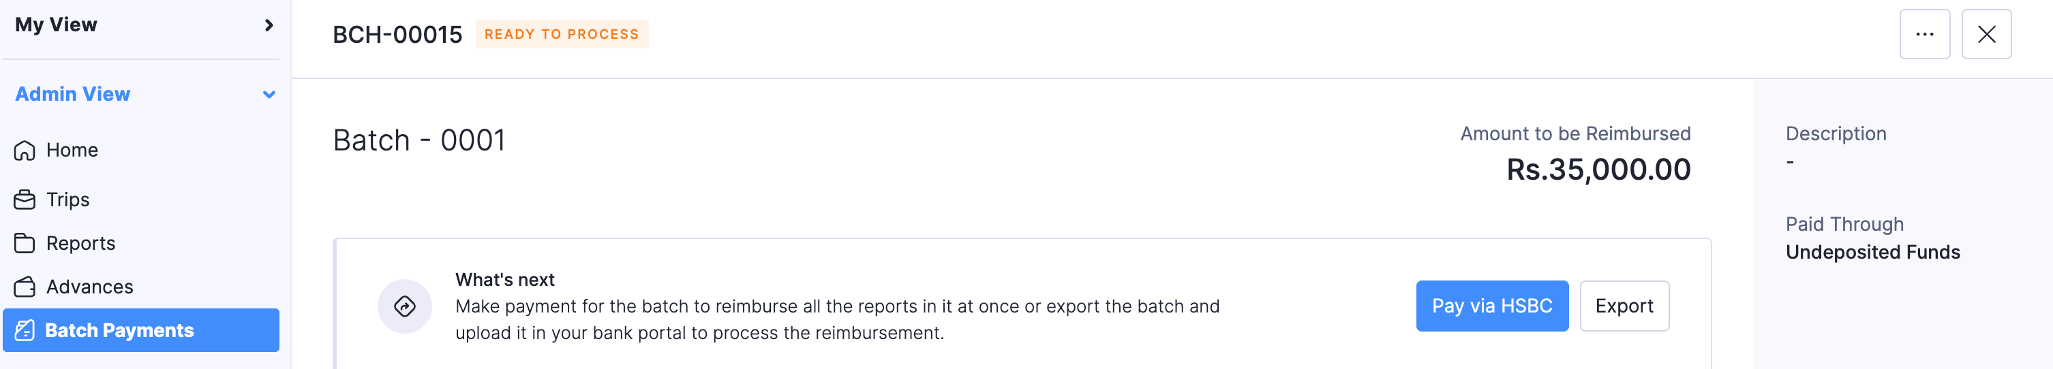The height and width of the screenshot is (369, 2053).
Task: Click the What's next payment icon
Action: pyautogui.click(x=404, y=306)
